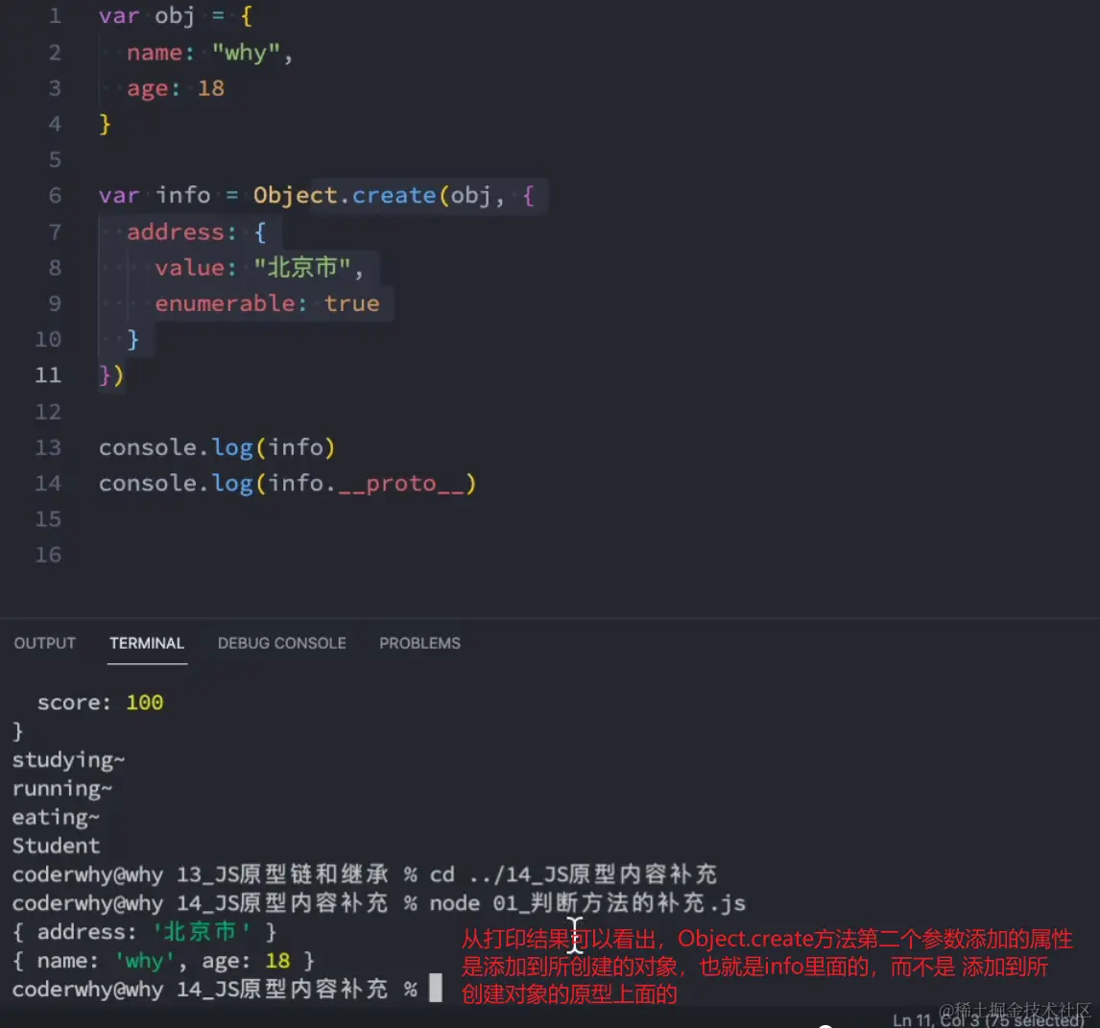Click the 'Ln 11, Col 3' status bar entry

pyautogui.click(x=937, y=1019)
